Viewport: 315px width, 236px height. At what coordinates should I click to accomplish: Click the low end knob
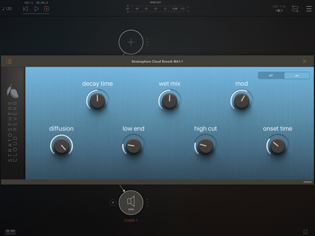pyautogui.click(x=134, y=145)
